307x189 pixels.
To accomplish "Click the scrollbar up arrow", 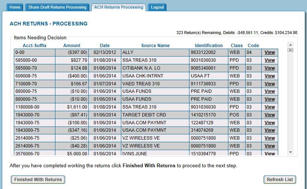I will pos(291,45).
